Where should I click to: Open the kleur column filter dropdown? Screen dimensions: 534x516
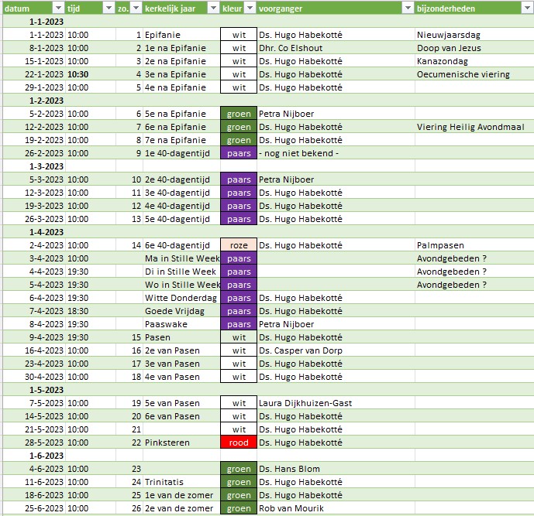tap(250, 9)
